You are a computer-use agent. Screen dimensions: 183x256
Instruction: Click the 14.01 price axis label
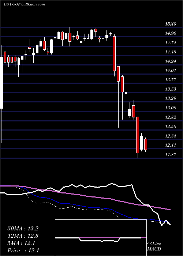coord(171,71)
